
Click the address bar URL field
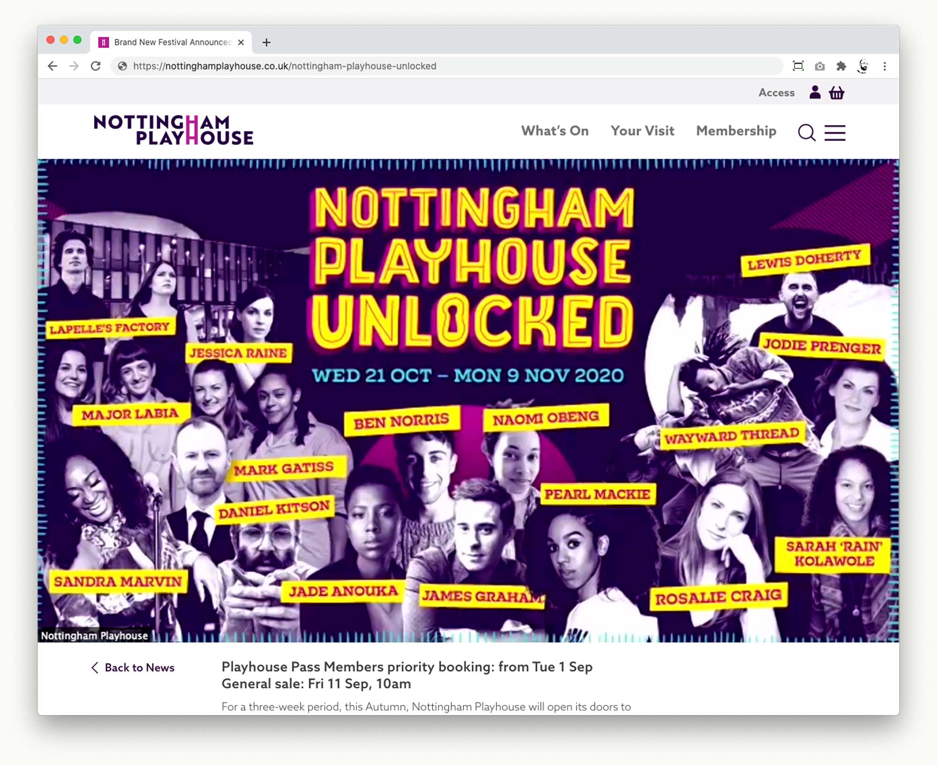[447, 66]
